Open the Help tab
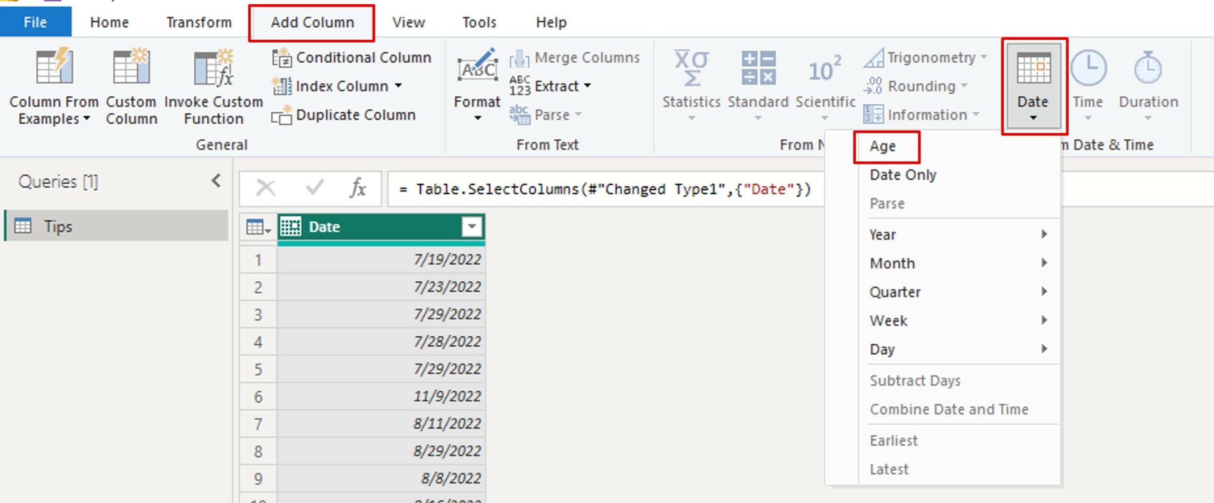This screenshot has height=503, width=1214. 551,22
